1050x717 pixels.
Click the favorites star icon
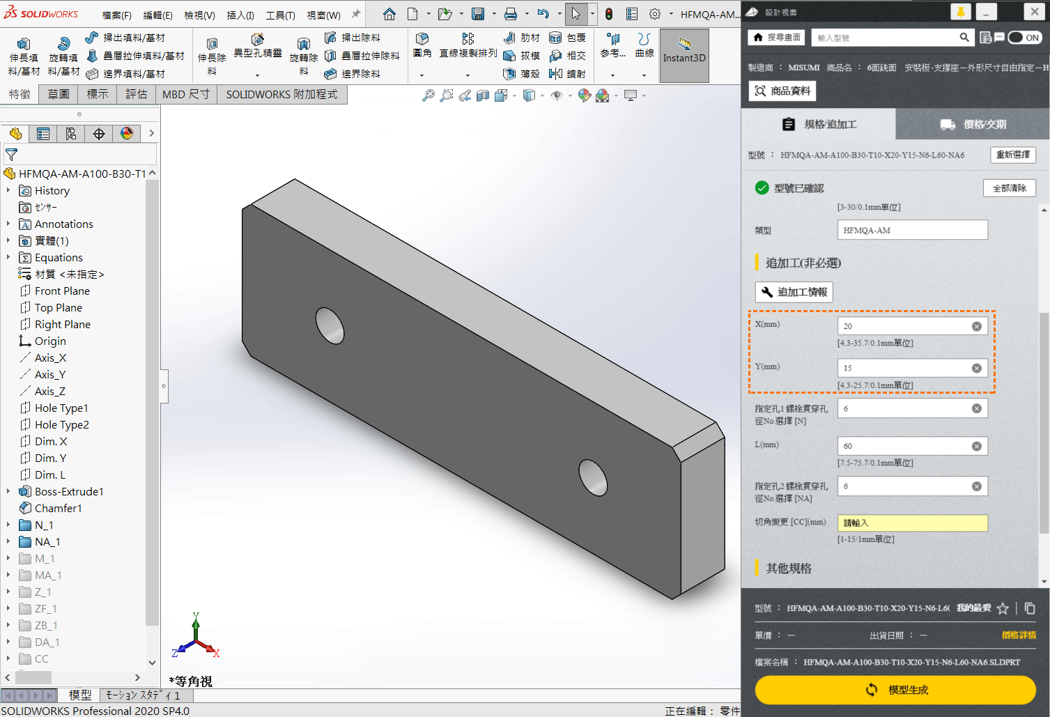coord(1003,608)
